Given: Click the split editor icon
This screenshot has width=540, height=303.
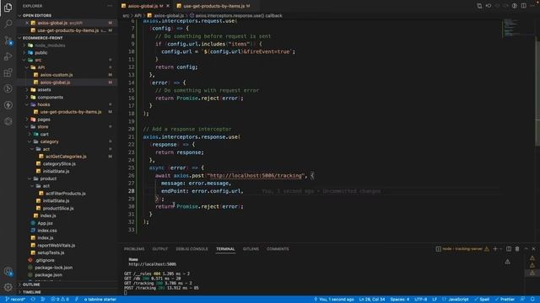Looking at the screenshot, I should coord(523,6).
